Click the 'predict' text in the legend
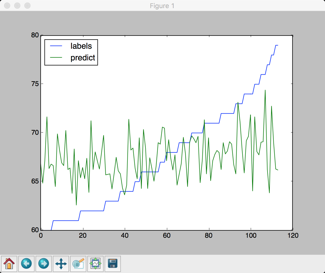Screen dimensions: 325x273 pos(83,58)
